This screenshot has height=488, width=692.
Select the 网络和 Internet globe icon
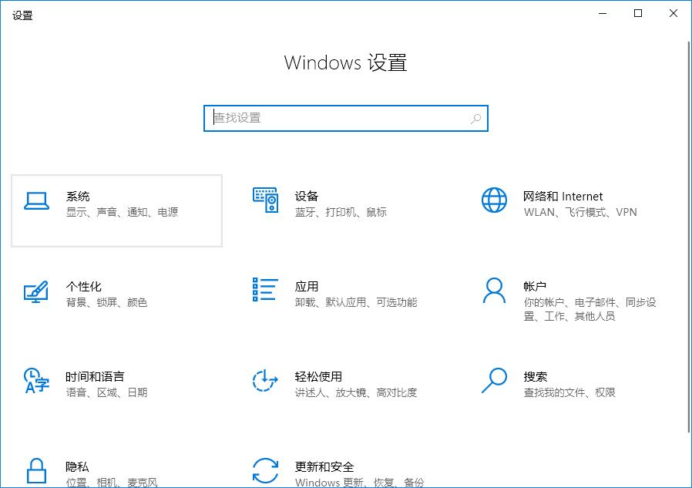[x=494, y=200]
